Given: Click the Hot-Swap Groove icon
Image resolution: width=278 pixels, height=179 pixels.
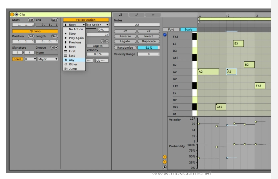Looking at the screenshot, I should point(52,48).
